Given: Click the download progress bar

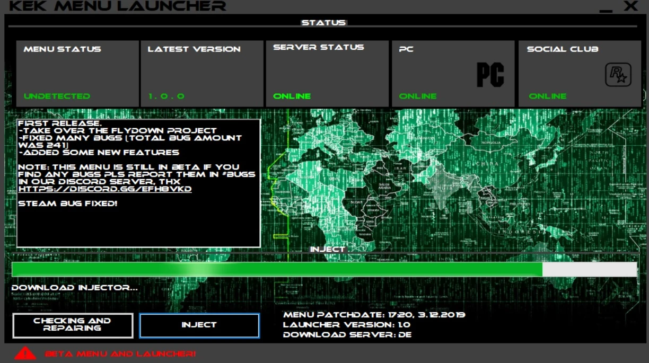Looking at the screenshot, I should pos(324,269).
